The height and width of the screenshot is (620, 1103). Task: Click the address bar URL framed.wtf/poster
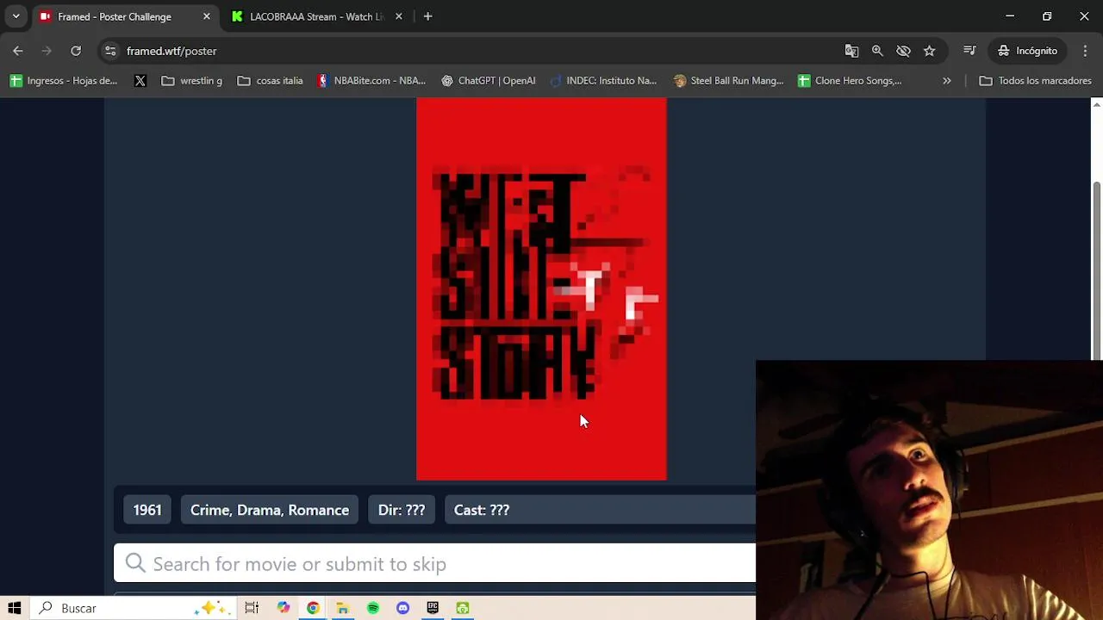tap(171, 51)
